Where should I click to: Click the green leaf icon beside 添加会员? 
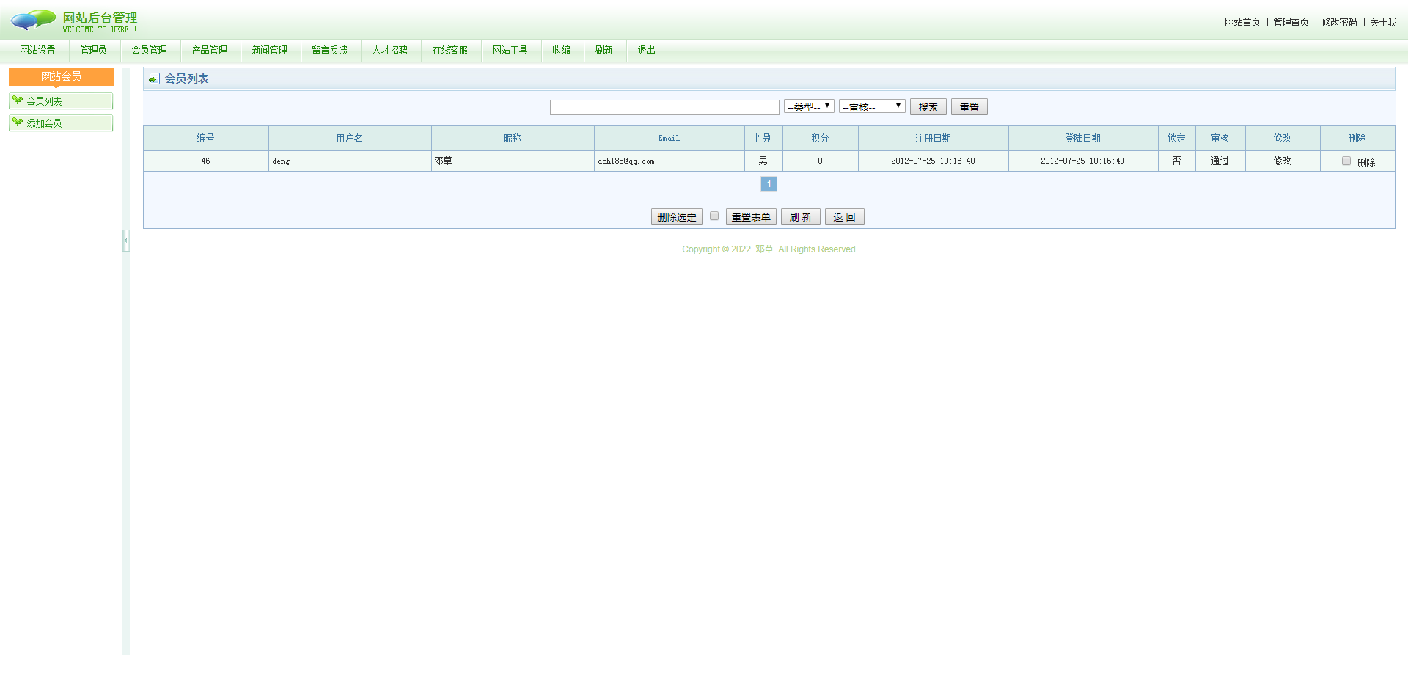pyautogui.click(x=18, y=122)
